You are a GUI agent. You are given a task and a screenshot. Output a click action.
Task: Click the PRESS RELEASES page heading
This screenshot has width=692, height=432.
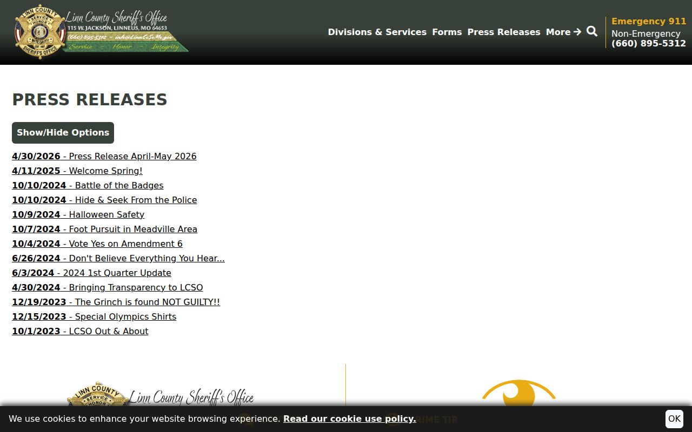[90, 99]
